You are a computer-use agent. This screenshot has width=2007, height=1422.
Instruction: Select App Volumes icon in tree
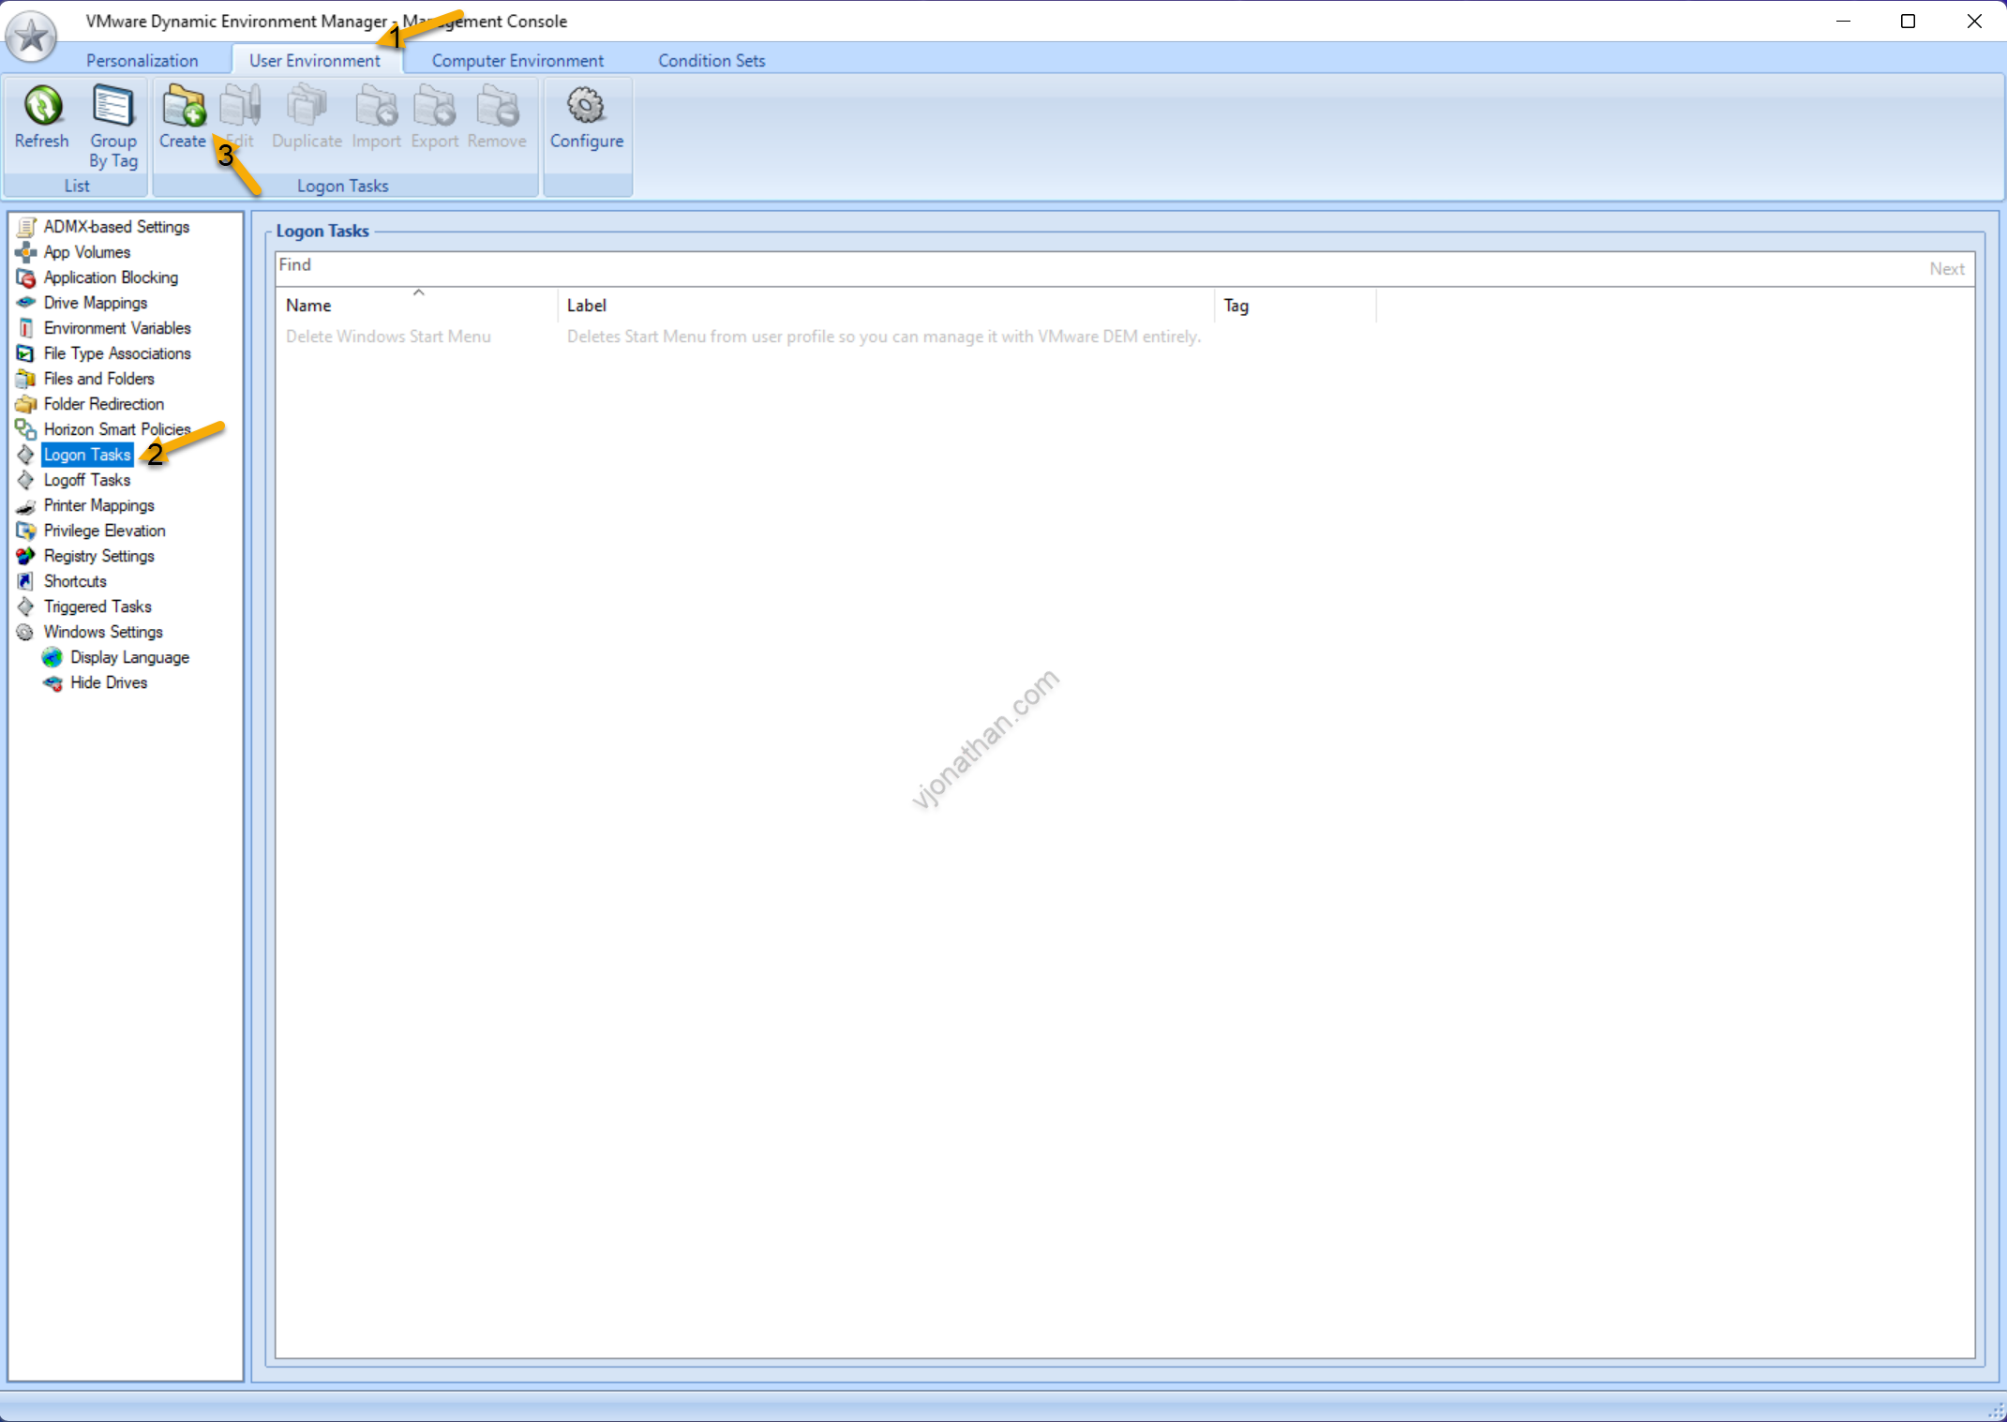pyautogui.click(x=26, y=252)
